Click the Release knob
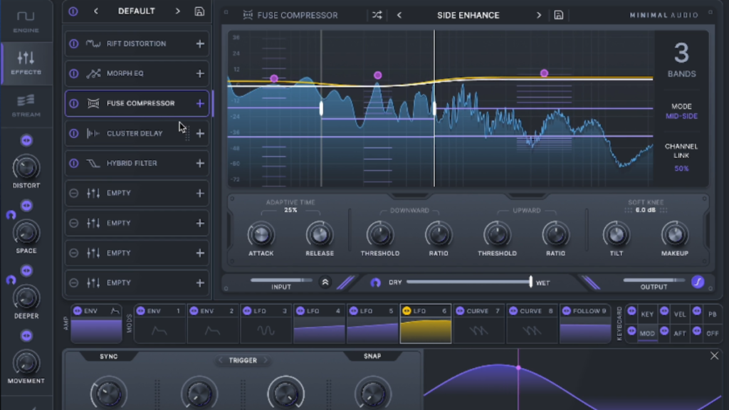 (x=320, y=235)
